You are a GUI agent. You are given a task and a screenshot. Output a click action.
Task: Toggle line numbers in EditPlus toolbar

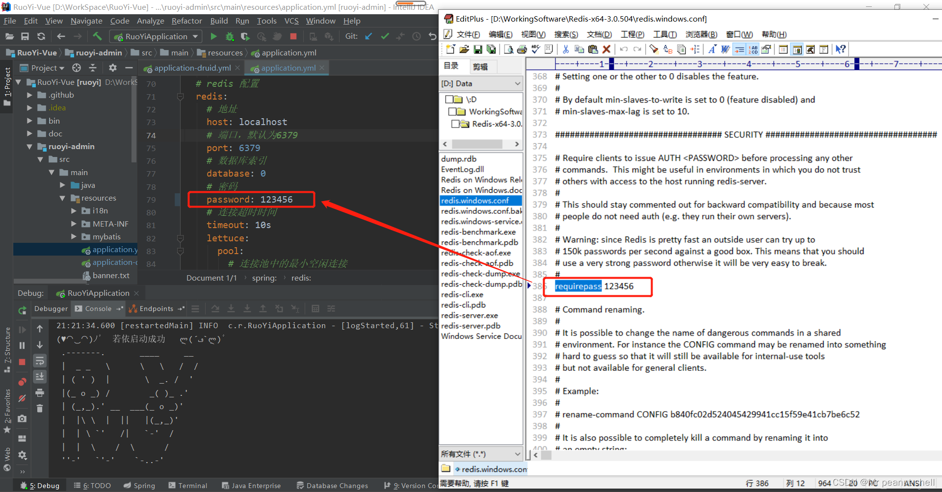pos(753,49)
